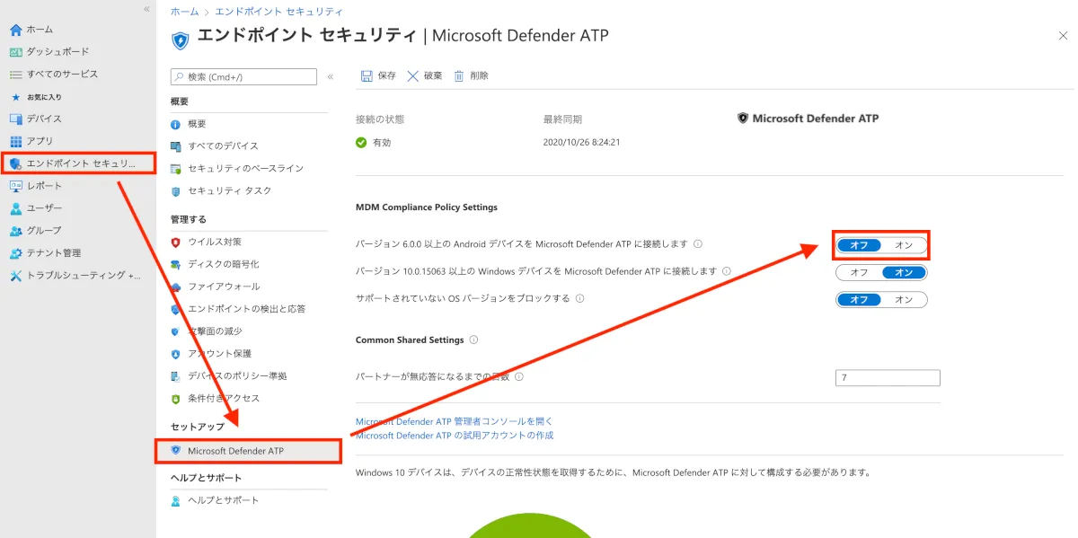Click the Apps grid icon

pos(15,141)
